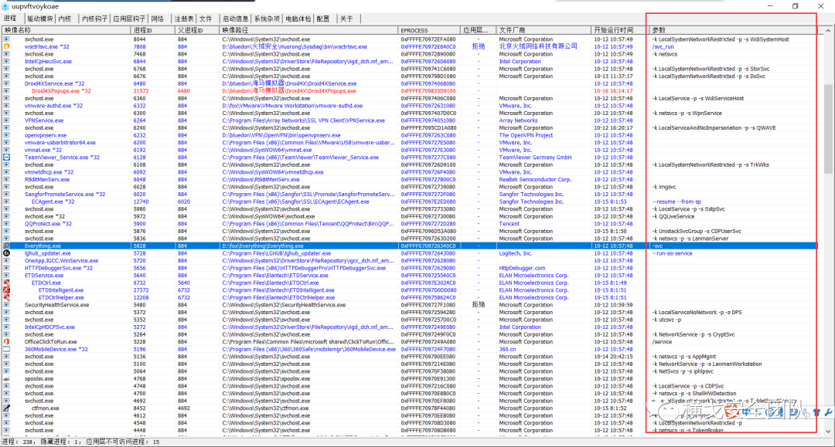Image resolution: width=835 pixels, height=447 pixels.
Task: Switch to the 进程 tab
Action: point(10,19)
